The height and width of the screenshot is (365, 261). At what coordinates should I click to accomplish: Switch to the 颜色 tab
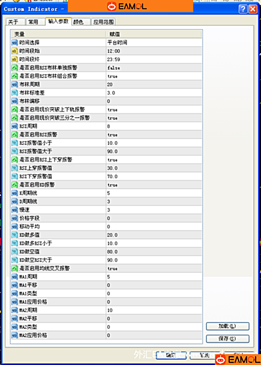(78, 22)
